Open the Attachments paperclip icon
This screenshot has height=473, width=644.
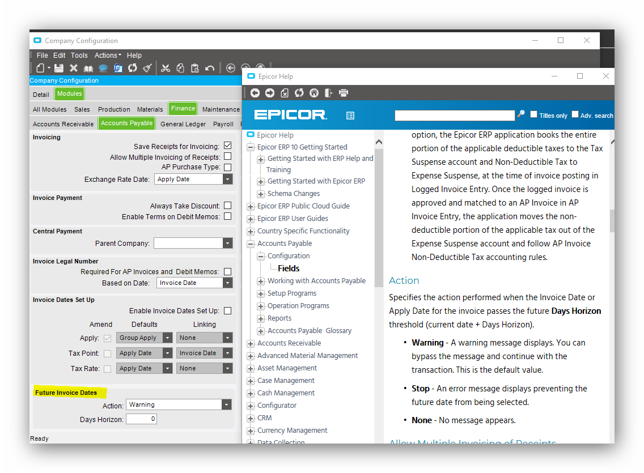click(118, 68)
